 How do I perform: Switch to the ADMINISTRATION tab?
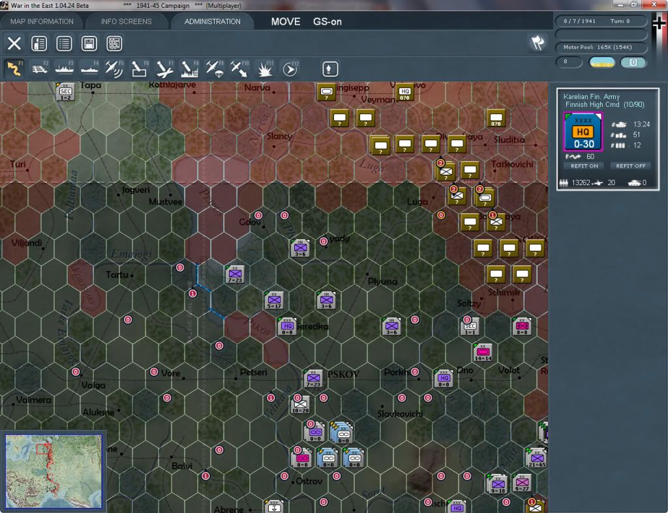[x=212, y=22]
